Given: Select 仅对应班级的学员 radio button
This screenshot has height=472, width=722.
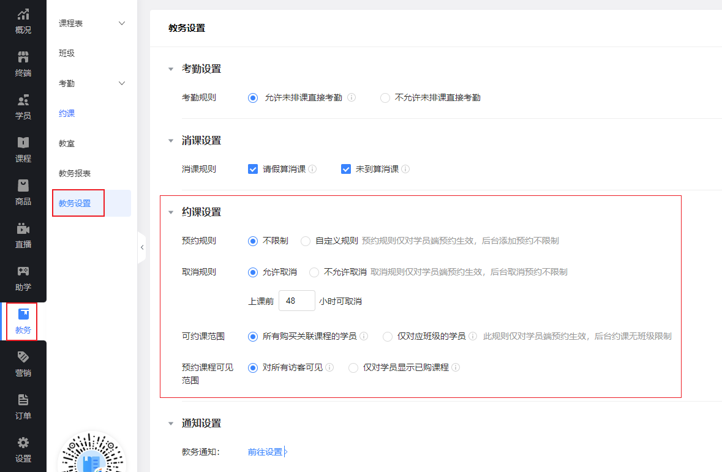Looking at the screenshot, I should coord(388,337).
